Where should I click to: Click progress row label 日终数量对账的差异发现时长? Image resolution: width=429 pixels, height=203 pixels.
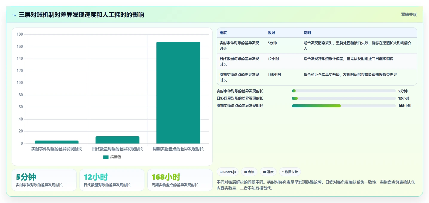point(240,98)
